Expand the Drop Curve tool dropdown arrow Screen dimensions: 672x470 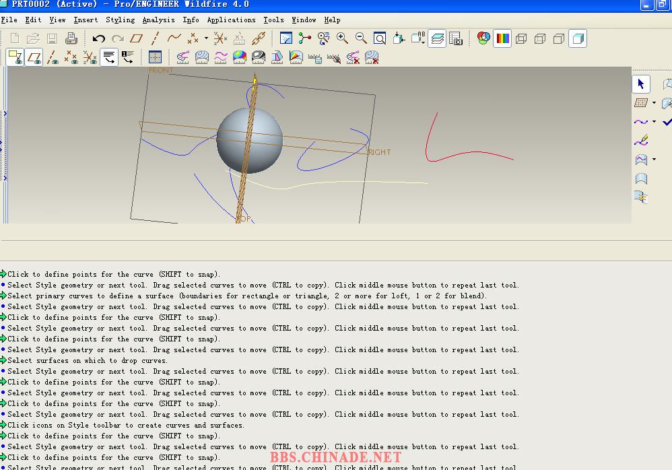coord(654,160)
